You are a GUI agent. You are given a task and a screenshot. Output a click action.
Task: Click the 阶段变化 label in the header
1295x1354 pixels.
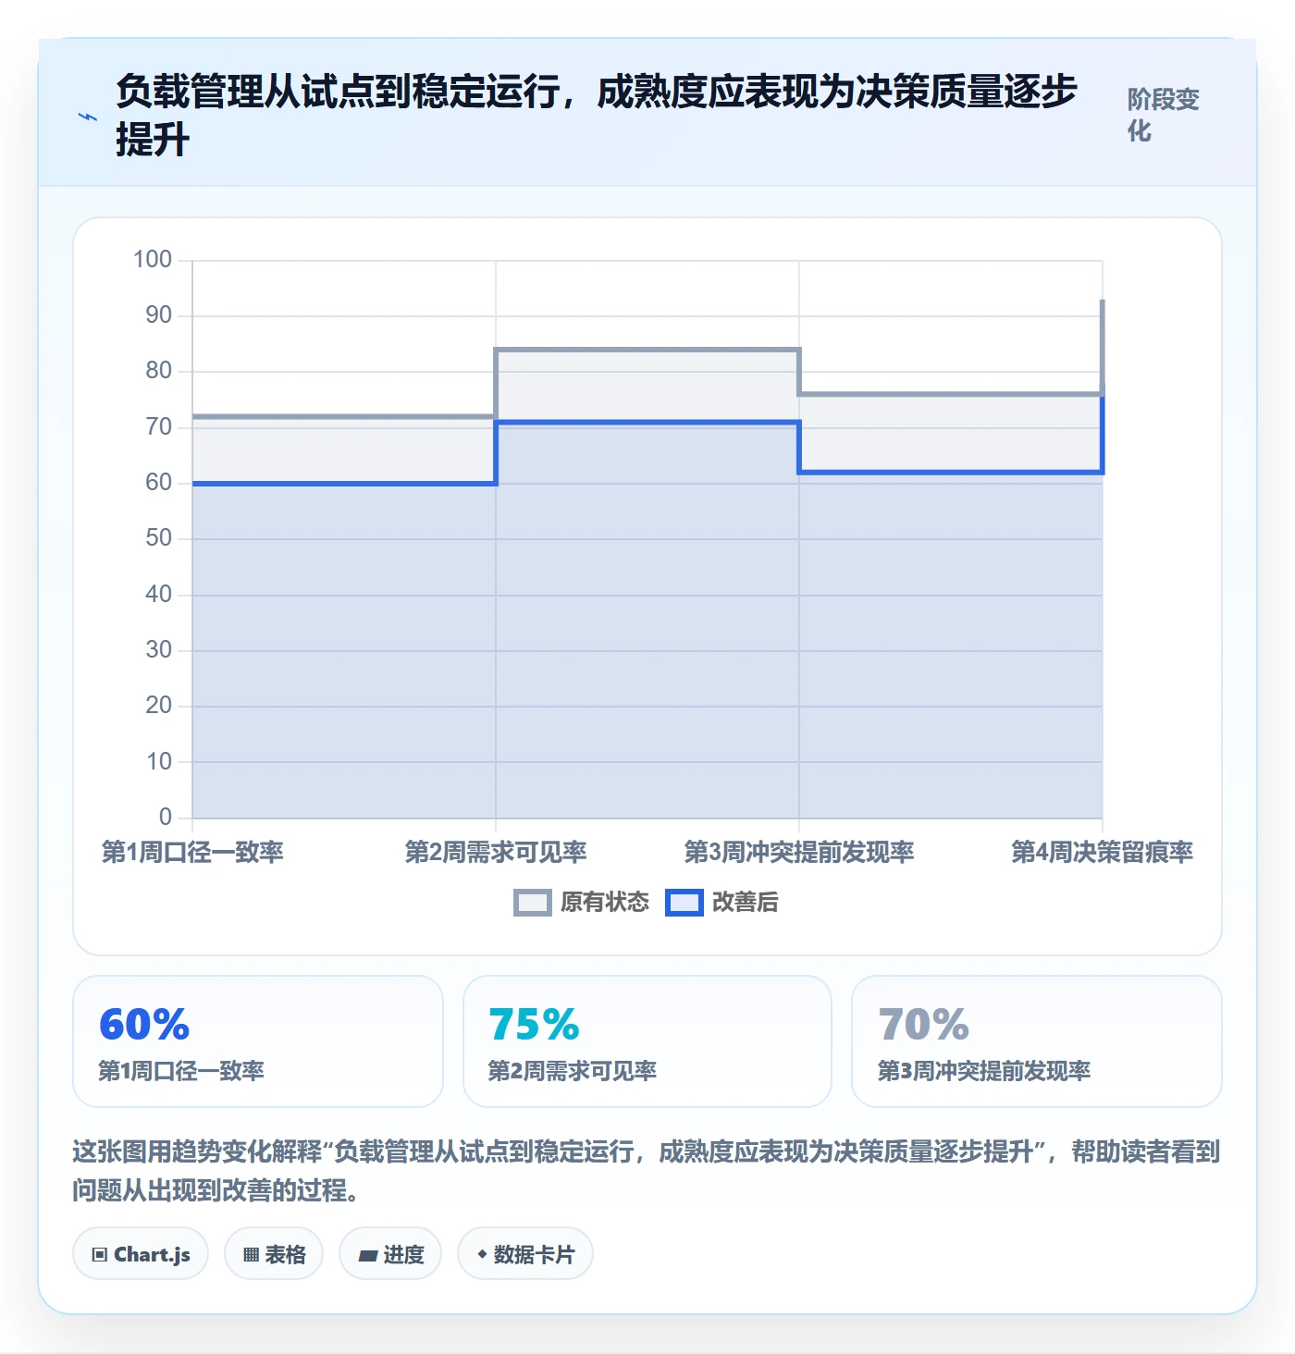(1163, 115)
